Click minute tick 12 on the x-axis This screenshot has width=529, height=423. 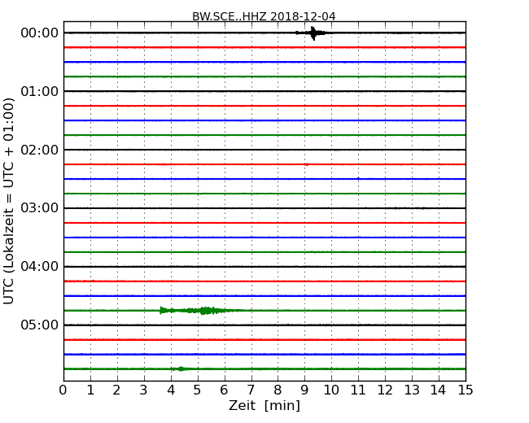(385, 390)
